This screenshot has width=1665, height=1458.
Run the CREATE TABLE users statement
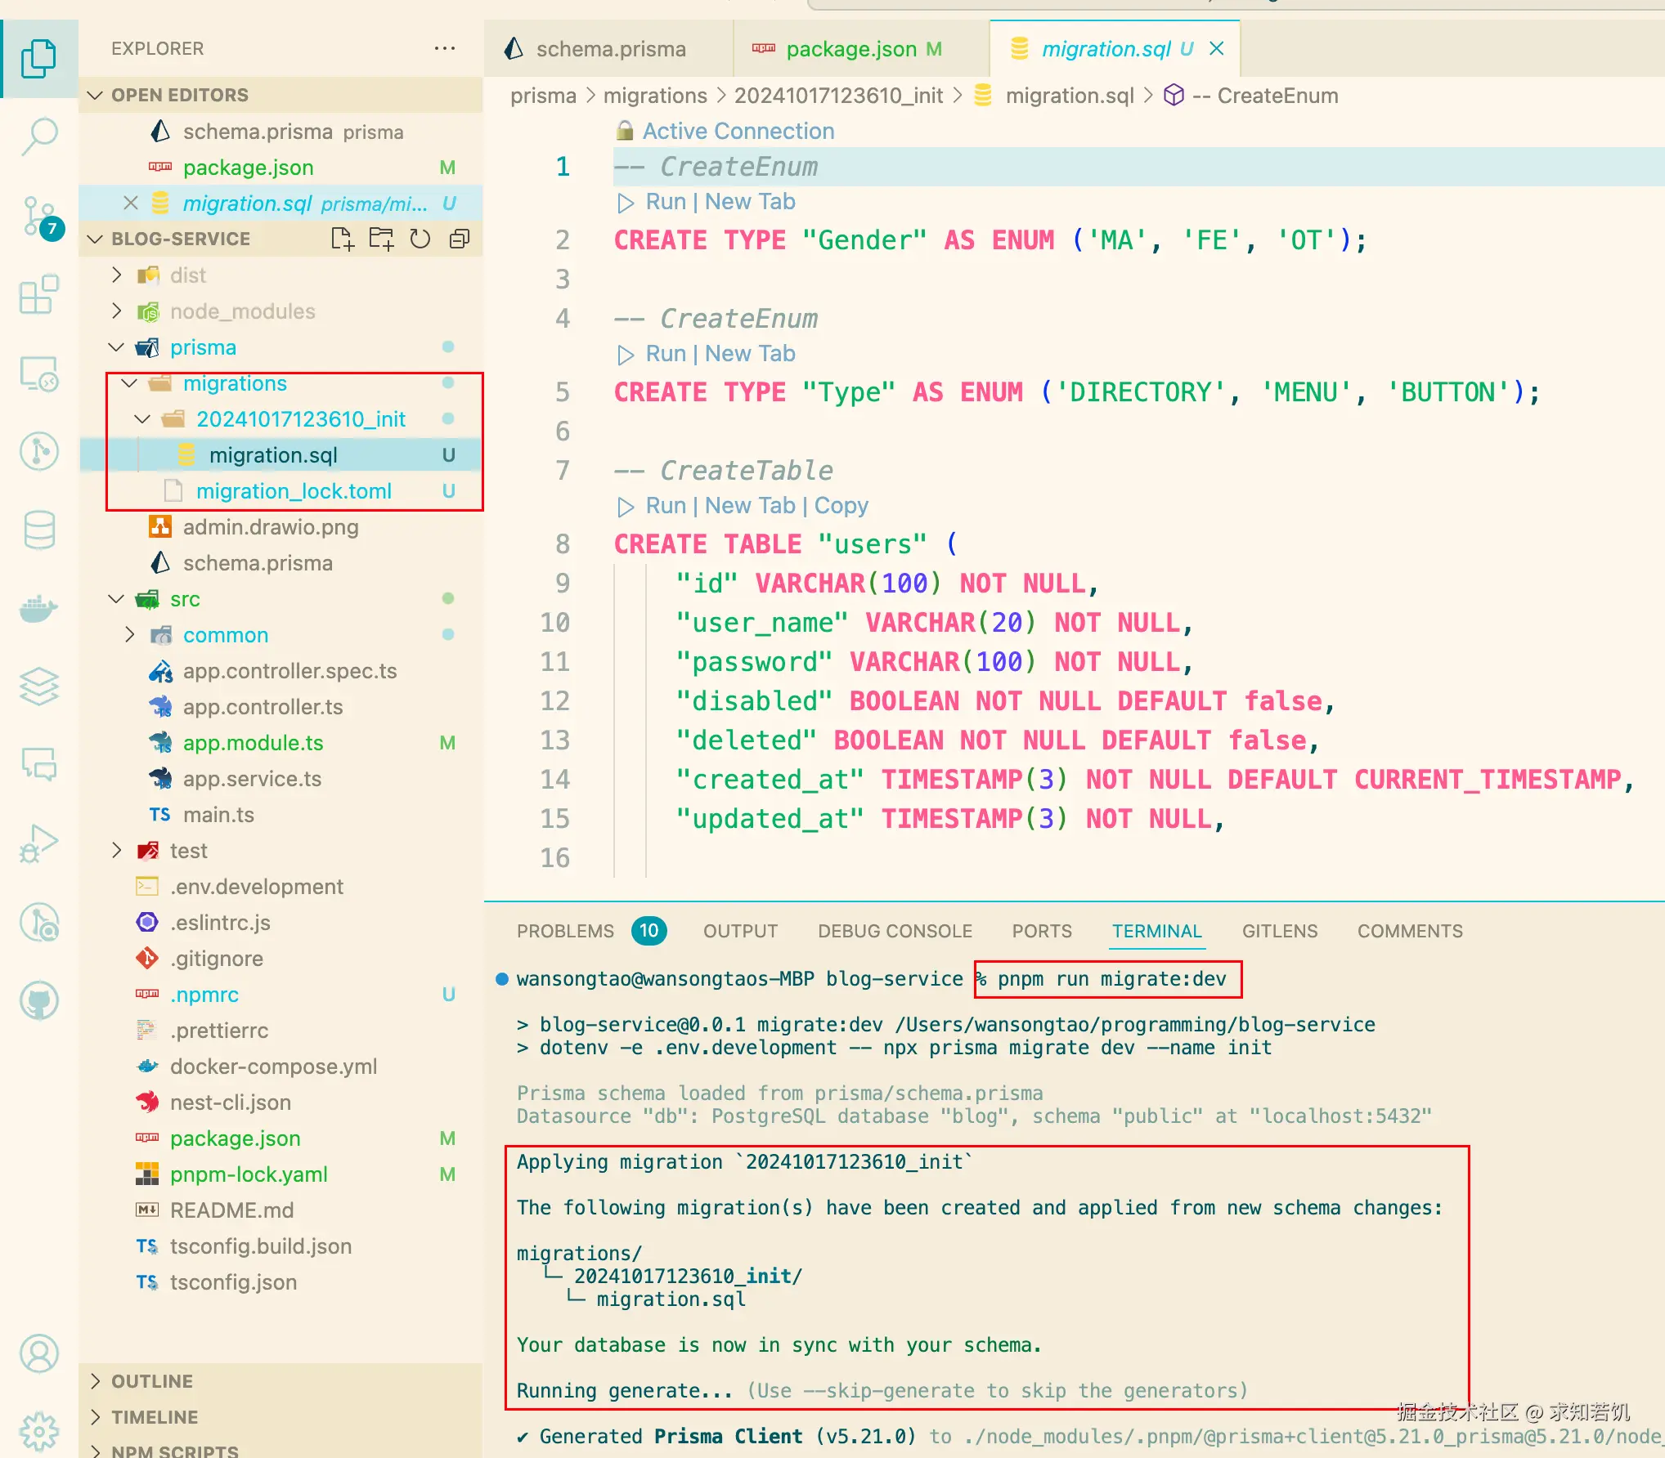[x=665, y=506]
